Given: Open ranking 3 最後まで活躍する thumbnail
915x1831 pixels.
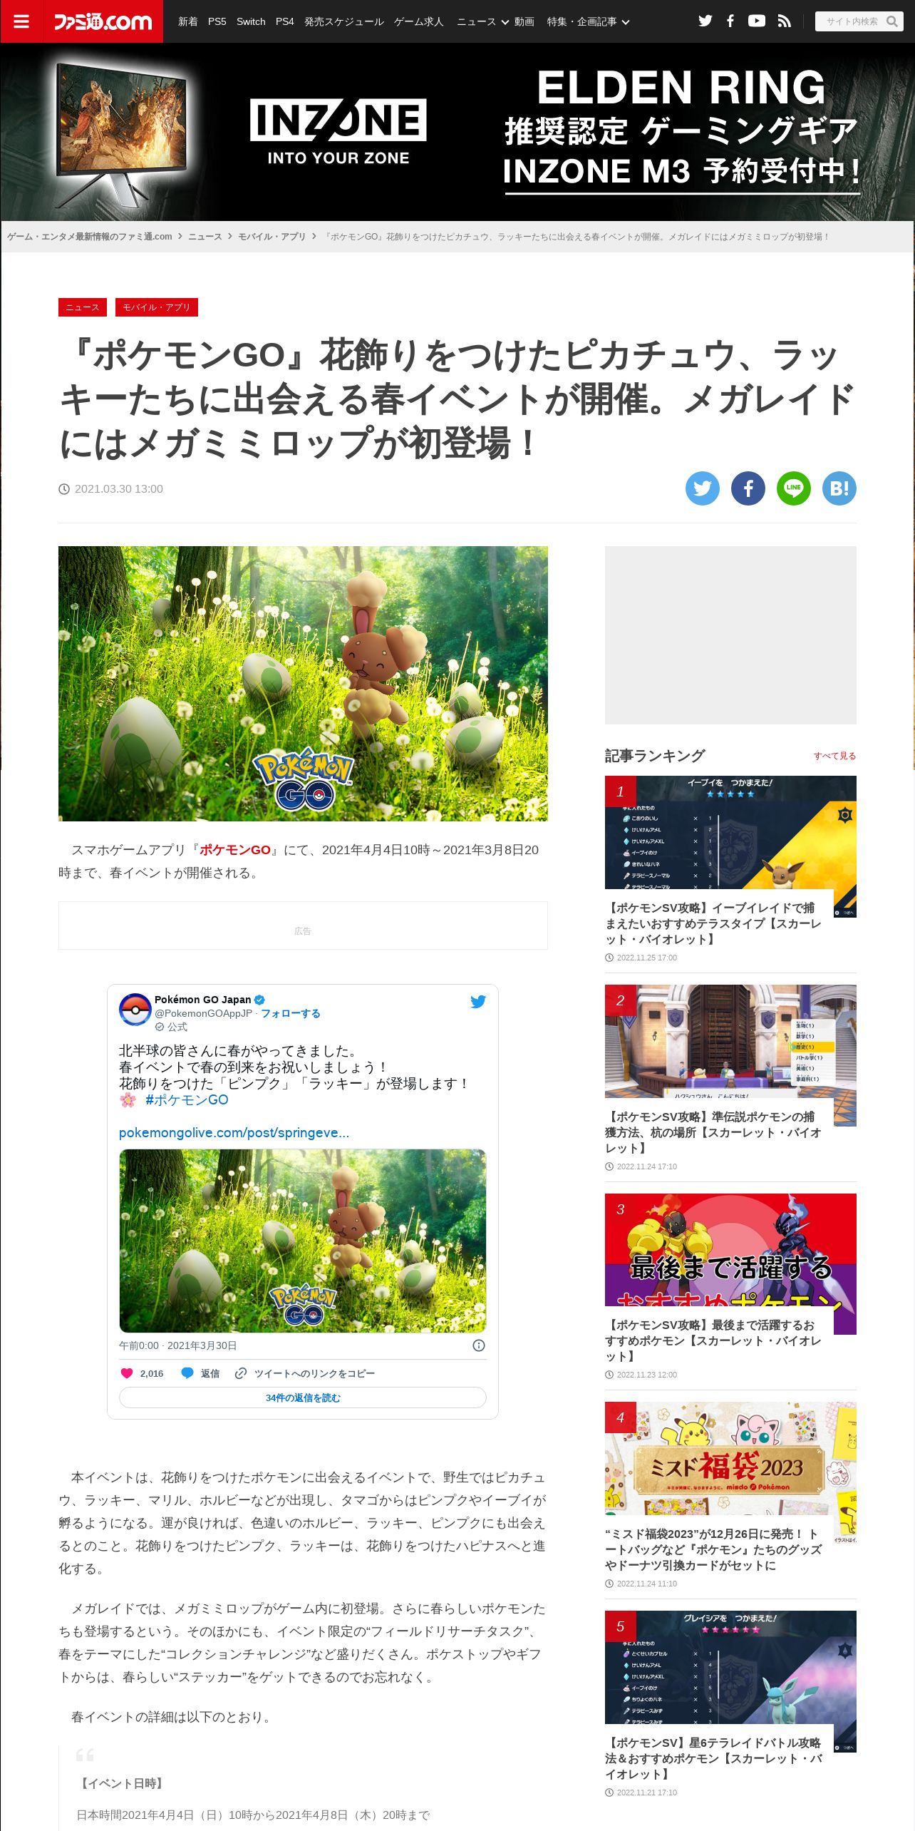Looking at the screenshot, I should click(x=730, y=1250).
